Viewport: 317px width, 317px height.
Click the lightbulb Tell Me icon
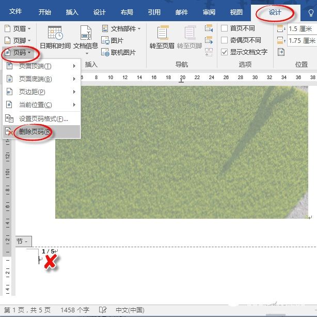[x=310, y=13]
